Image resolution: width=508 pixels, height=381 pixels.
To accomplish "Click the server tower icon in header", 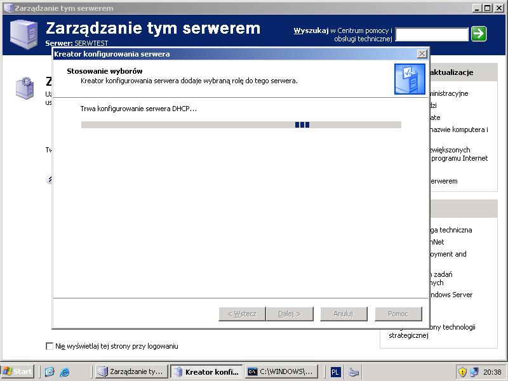I will [23, 34].
